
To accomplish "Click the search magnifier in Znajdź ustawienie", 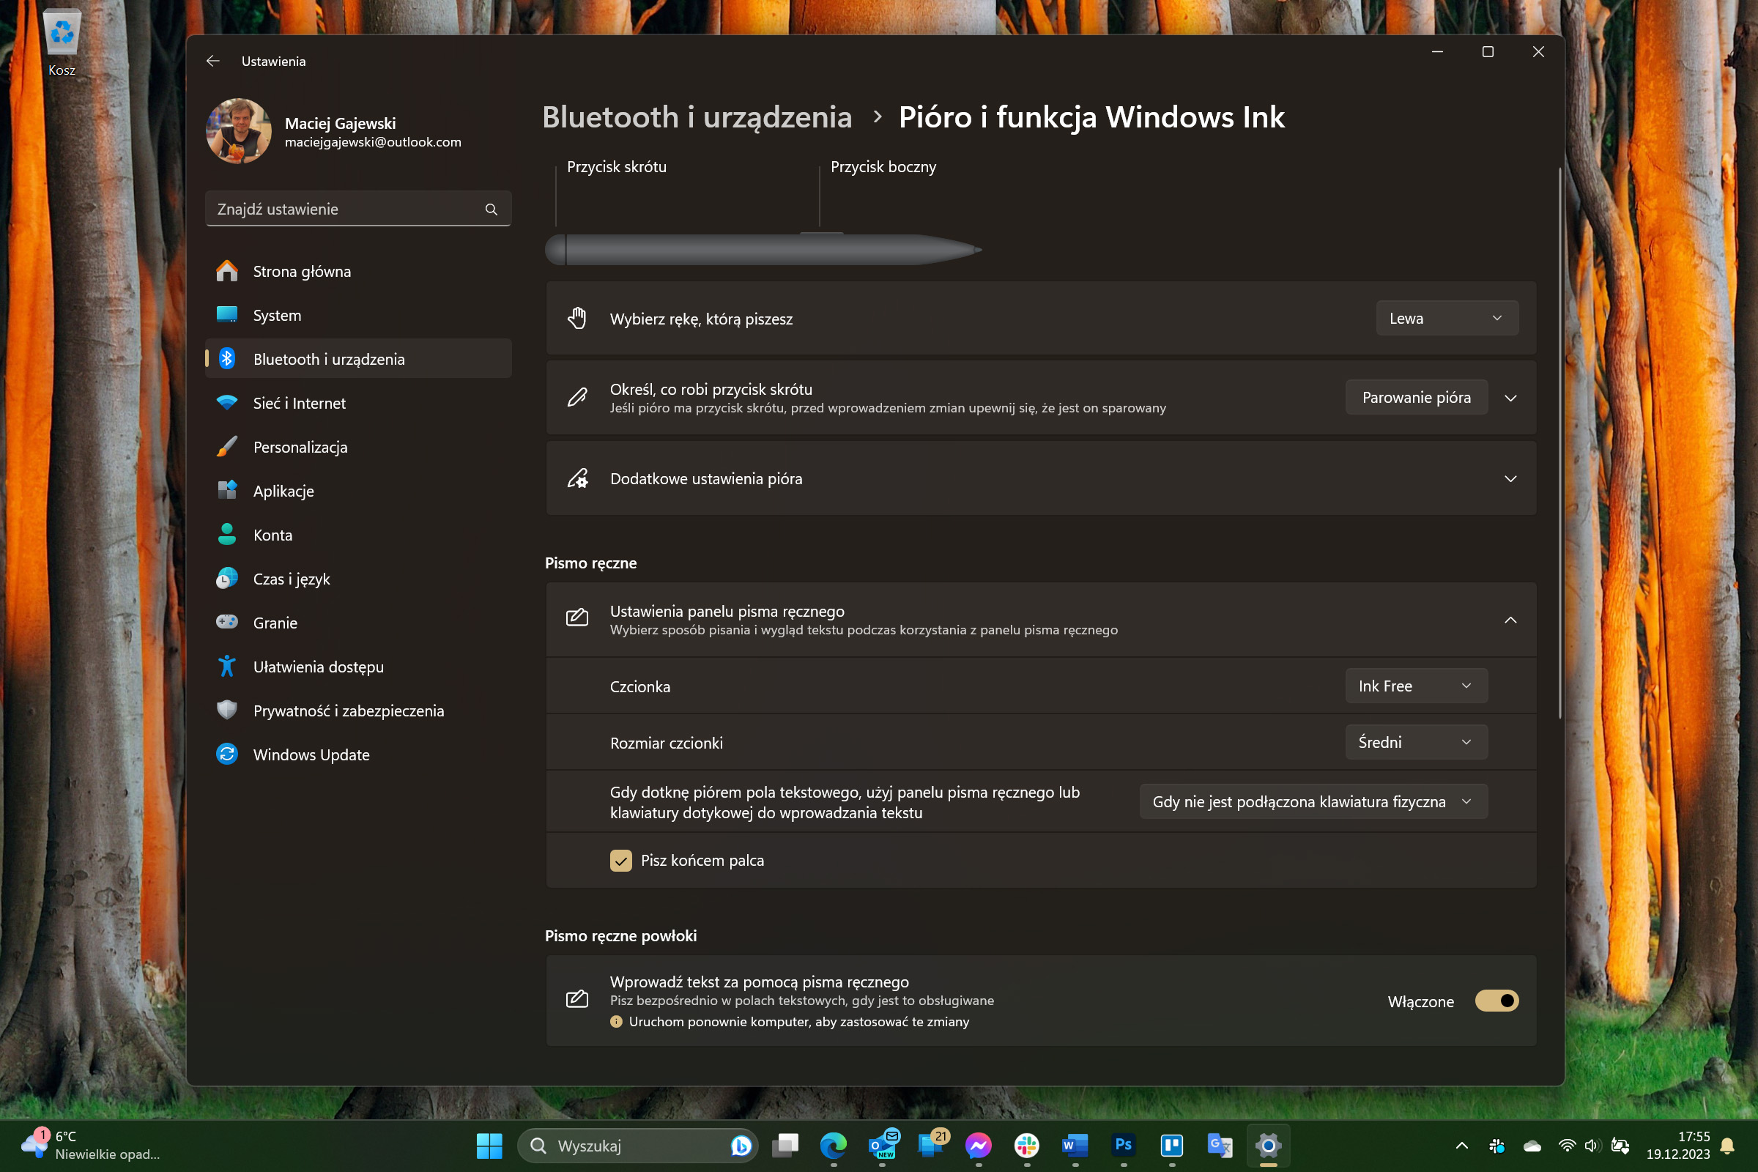I will coord(491,209).
